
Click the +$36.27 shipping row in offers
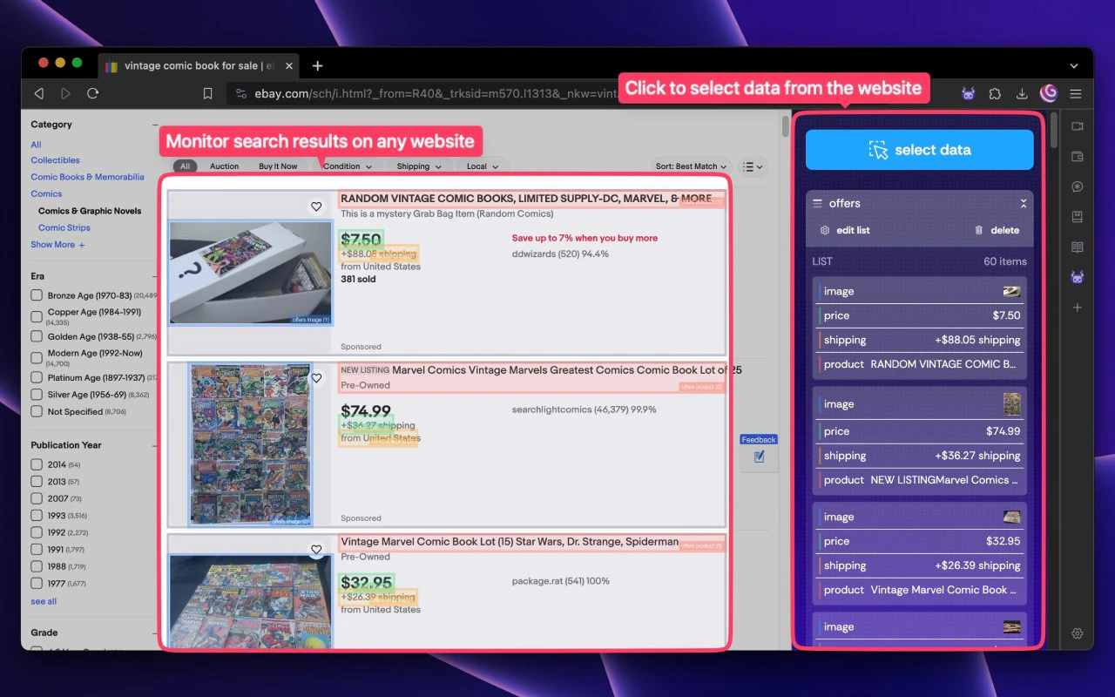919,456
